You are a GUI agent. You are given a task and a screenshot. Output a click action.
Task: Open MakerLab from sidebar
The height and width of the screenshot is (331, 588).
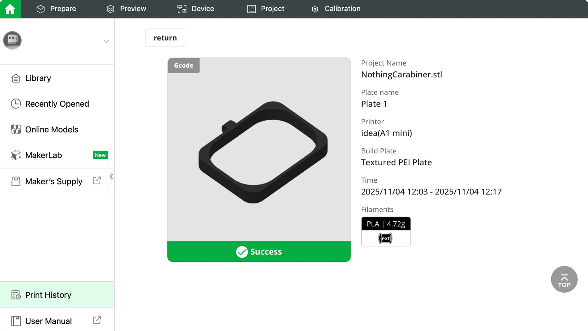click(44, 155)
